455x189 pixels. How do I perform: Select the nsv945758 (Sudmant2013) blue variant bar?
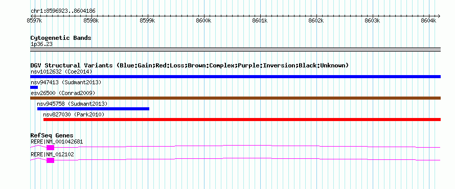tap(93, 109)
